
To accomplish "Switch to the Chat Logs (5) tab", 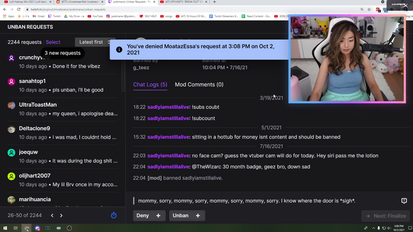I will [x=150, y=84].
